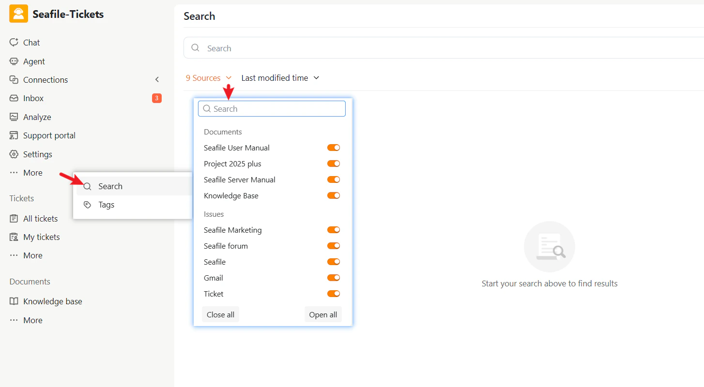Screen dimensions: 704x387
Task: Collapse the 9 Sources dropdown
Action: [x=209, y=78]
